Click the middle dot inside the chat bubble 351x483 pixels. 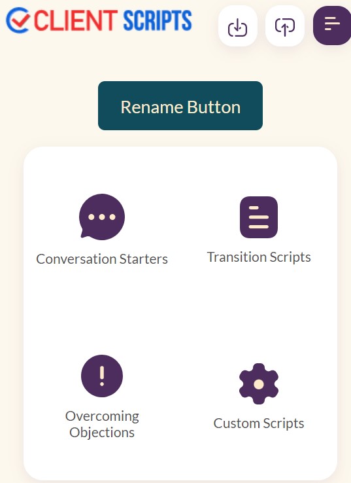[x=102, y=217]
